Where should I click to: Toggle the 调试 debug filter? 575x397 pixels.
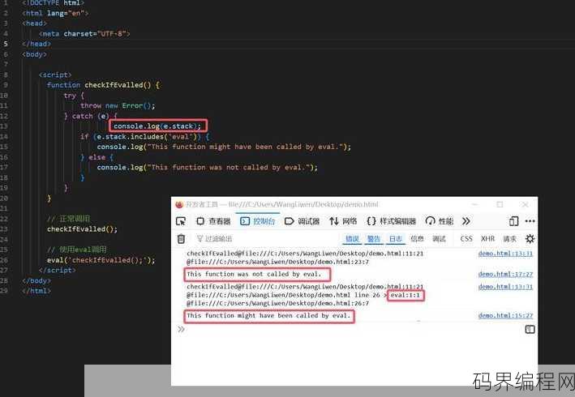(x=439, y=239)
